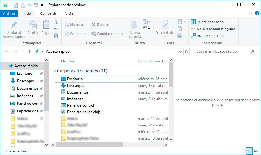Unpin Escritorio using its sidebar pin
Screen dimensions: 261x155
pyautogui.click(x=41, y=73)
